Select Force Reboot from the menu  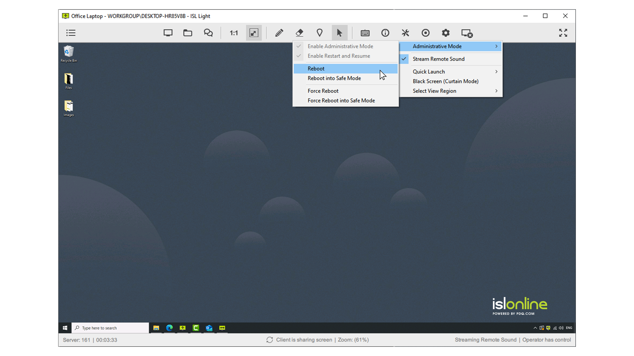(323, 91)
